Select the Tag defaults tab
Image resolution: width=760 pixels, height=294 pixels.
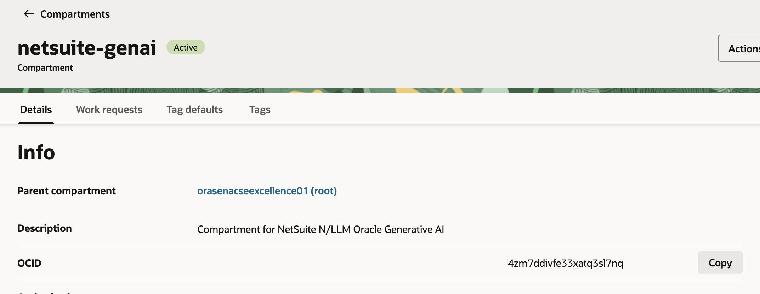click(x=194, y=110)
